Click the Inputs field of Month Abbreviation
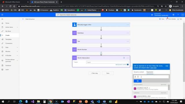This screenshot has height=104, width=185. [x=107, y=62]
